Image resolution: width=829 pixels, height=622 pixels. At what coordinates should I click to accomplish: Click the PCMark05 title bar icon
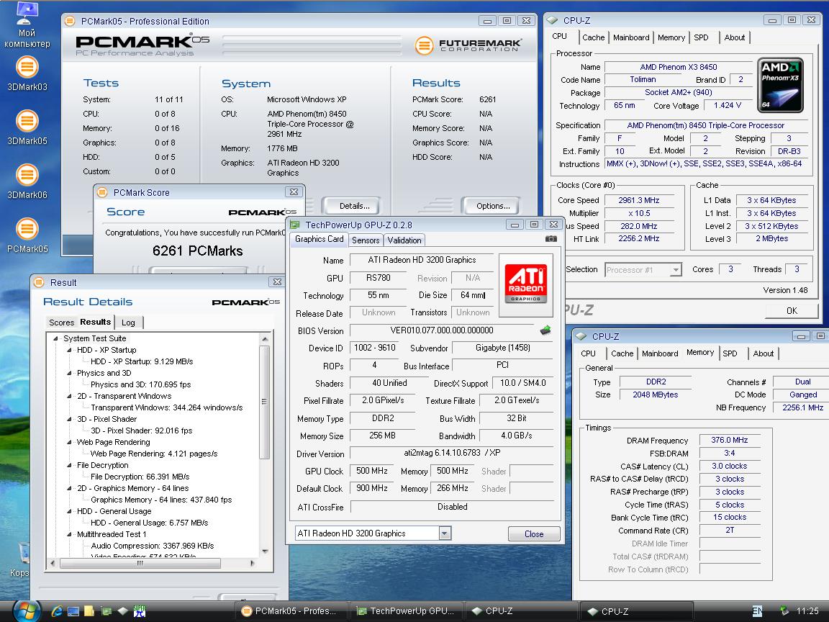[x=69, y=21]
